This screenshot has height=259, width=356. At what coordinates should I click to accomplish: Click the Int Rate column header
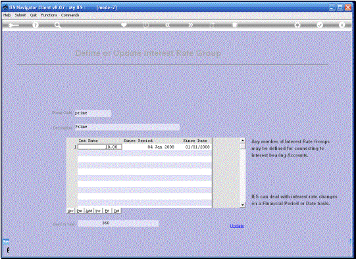coord(88,141)
